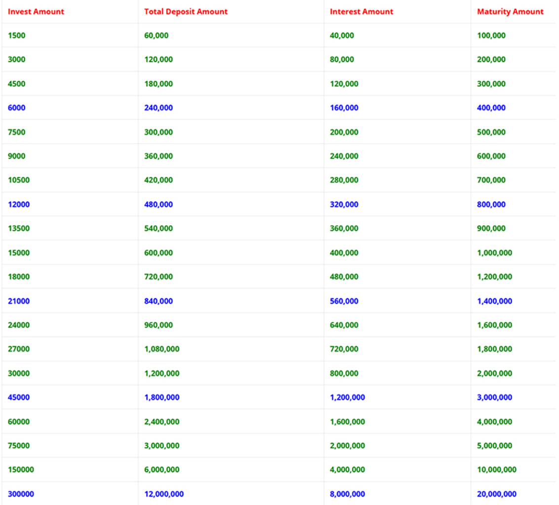This screenshot has height=505, width=559.
Task: Click total deposit 600,000 in the 15000 row
Action: [x=158, y=252]
